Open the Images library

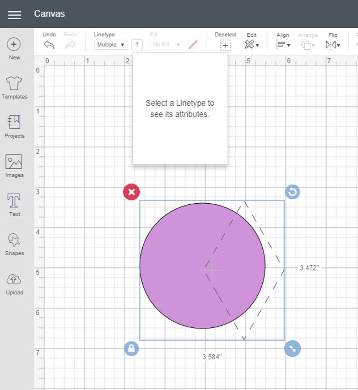tap(14, 166)
